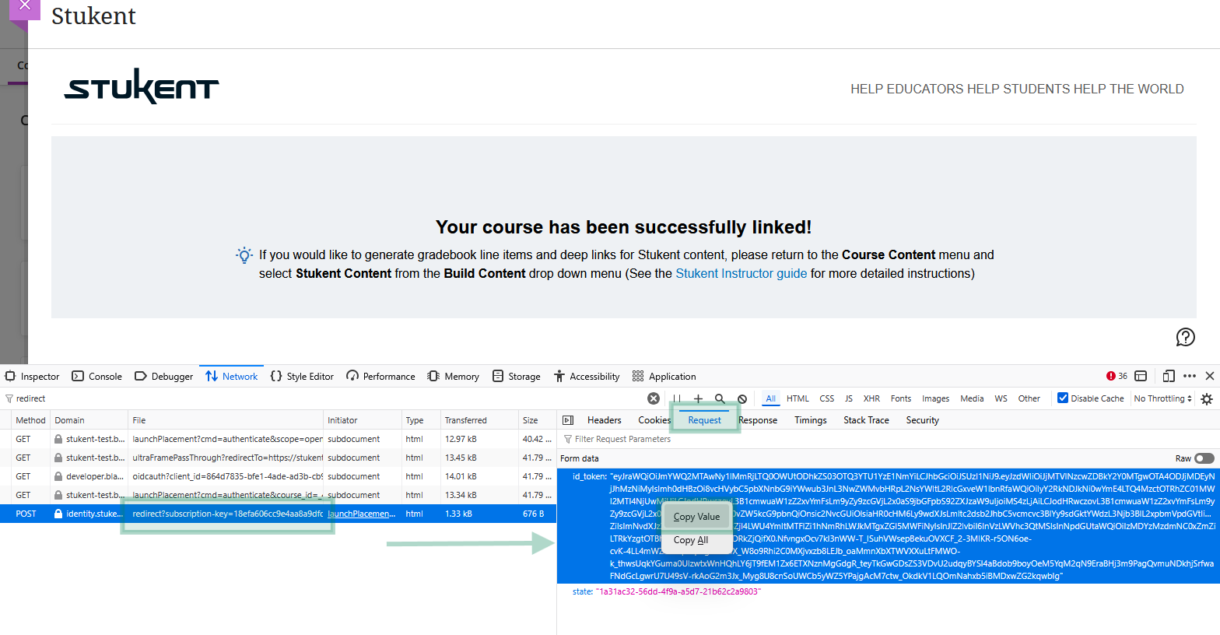Toggle the network details pane icon
Viewport: 1220px width, 635px height.
click(568, 420)
